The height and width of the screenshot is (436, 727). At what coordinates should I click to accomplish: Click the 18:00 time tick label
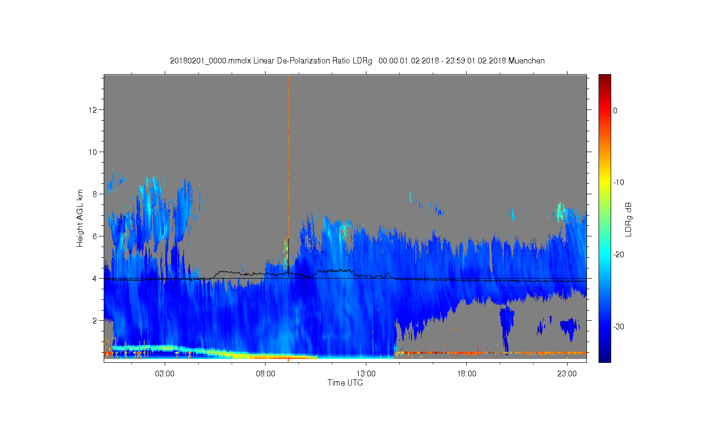coord(467,374)
